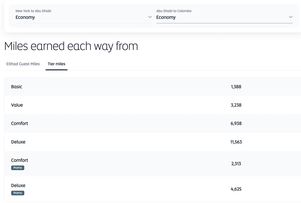The width and height of the screenshot is (301, 203).
Task: Click the 4,625 promo miles value
Action: (236, 189)
